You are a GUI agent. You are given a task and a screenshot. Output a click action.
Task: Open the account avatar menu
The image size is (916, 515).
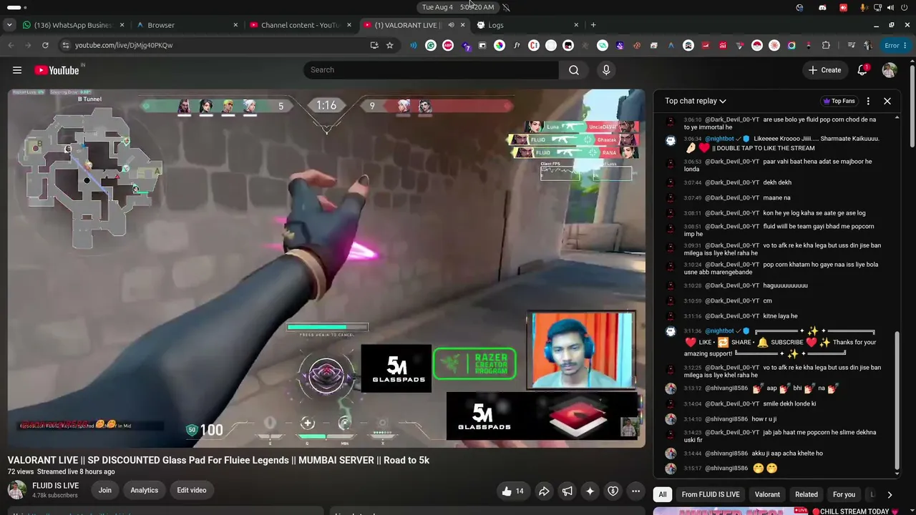[890, 70]
